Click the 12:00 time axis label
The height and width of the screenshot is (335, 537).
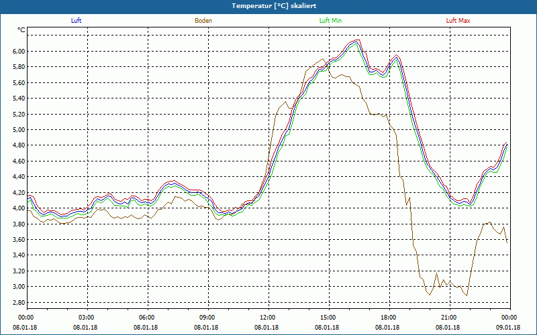point(268,318)
